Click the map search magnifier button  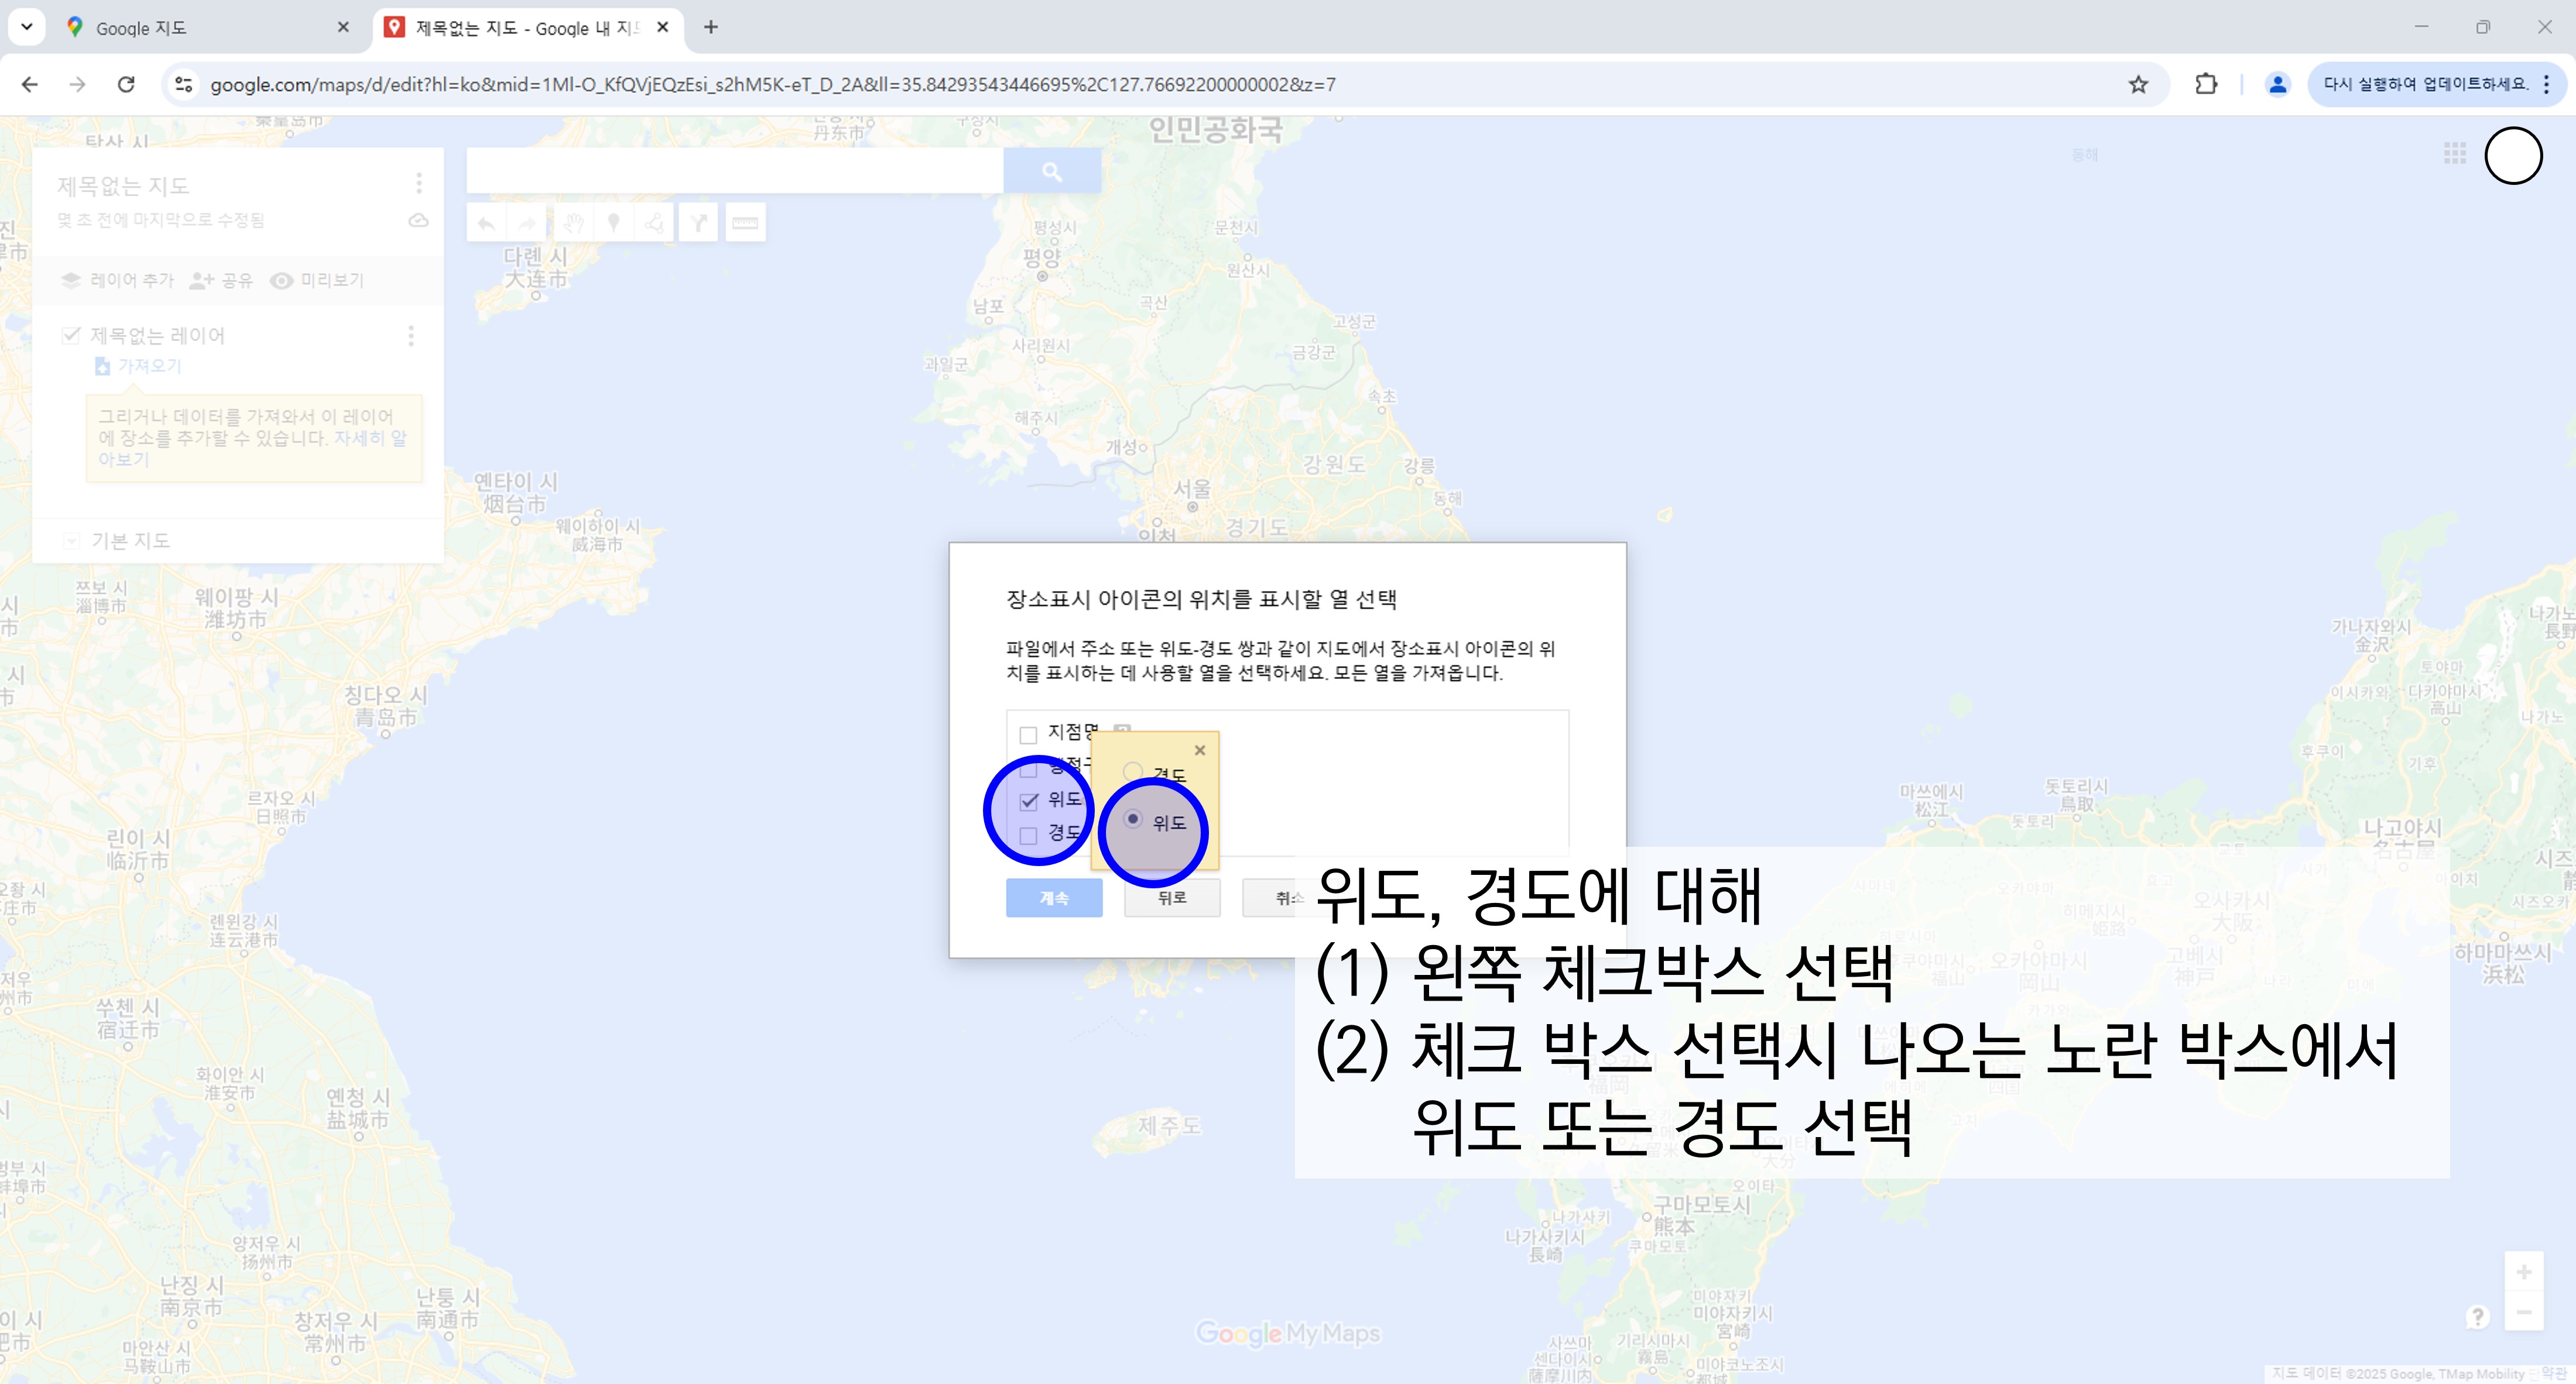(x=1052, y=172)
